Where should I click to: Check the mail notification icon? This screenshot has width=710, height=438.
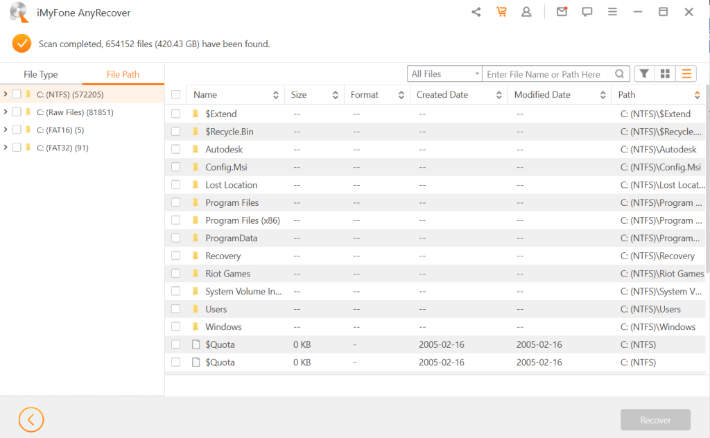pyautogui.click(x=562, y=12)
